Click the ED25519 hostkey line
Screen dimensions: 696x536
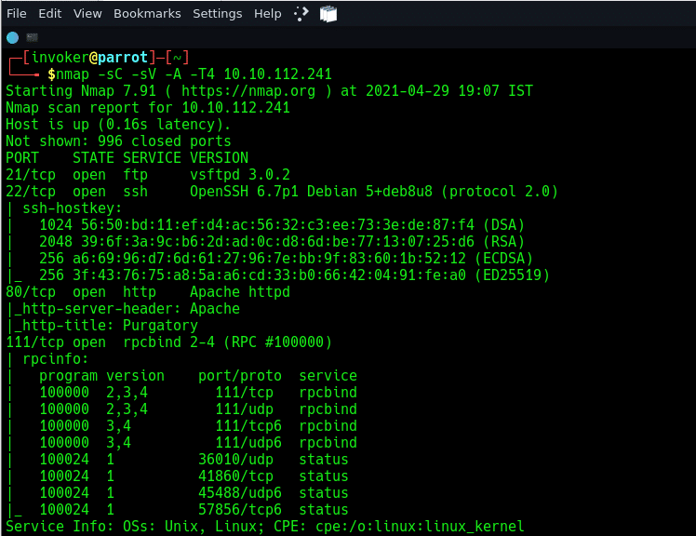point(294,275)
